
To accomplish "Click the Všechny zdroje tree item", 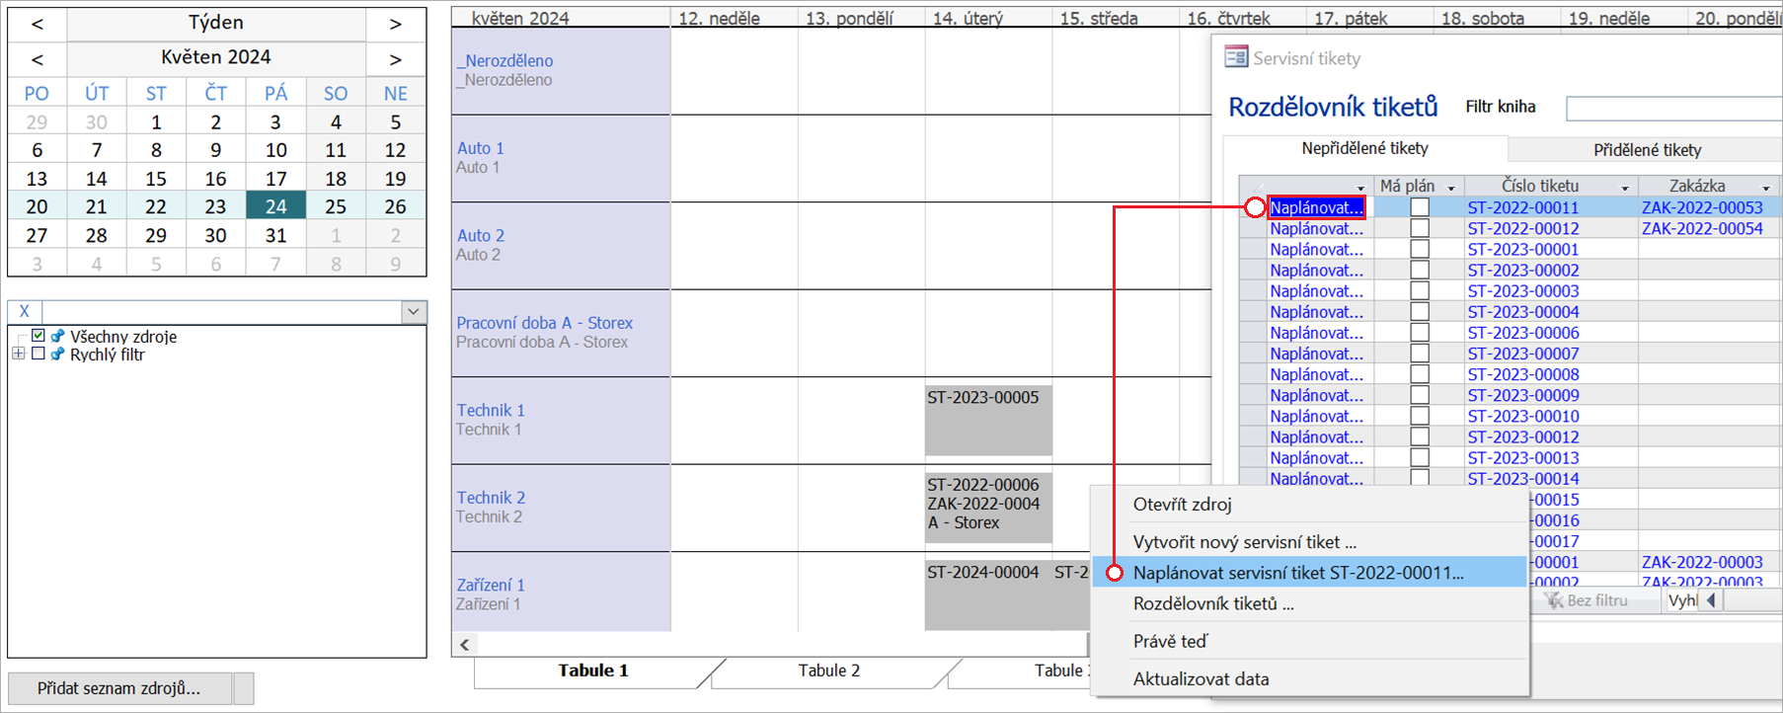I will coord(123,336).
